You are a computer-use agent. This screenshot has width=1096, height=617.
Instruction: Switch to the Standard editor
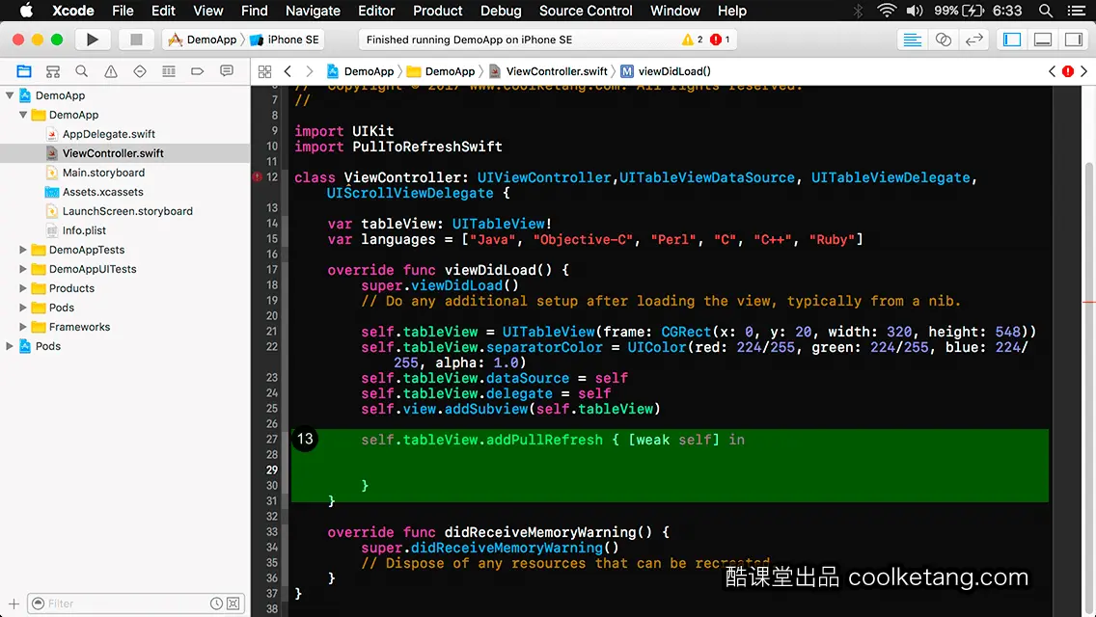point(912,40)
